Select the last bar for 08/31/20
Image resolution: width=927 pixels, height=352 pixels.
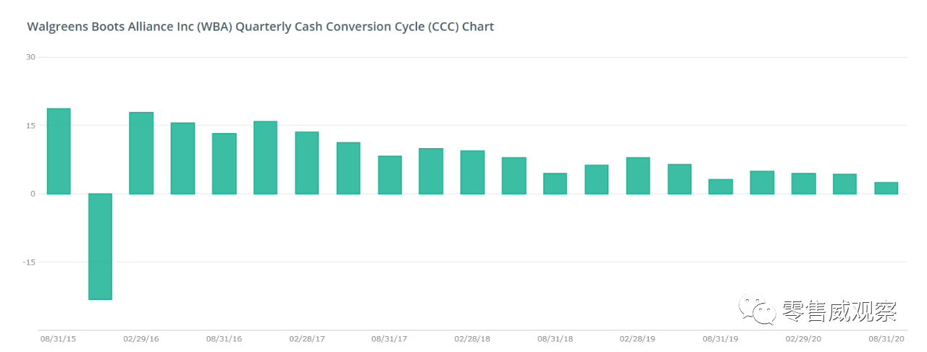pos(886,188)
